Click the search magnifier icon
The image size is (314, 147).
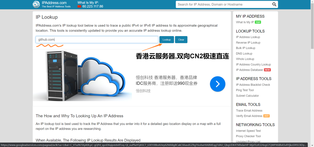tap(274, 4)
